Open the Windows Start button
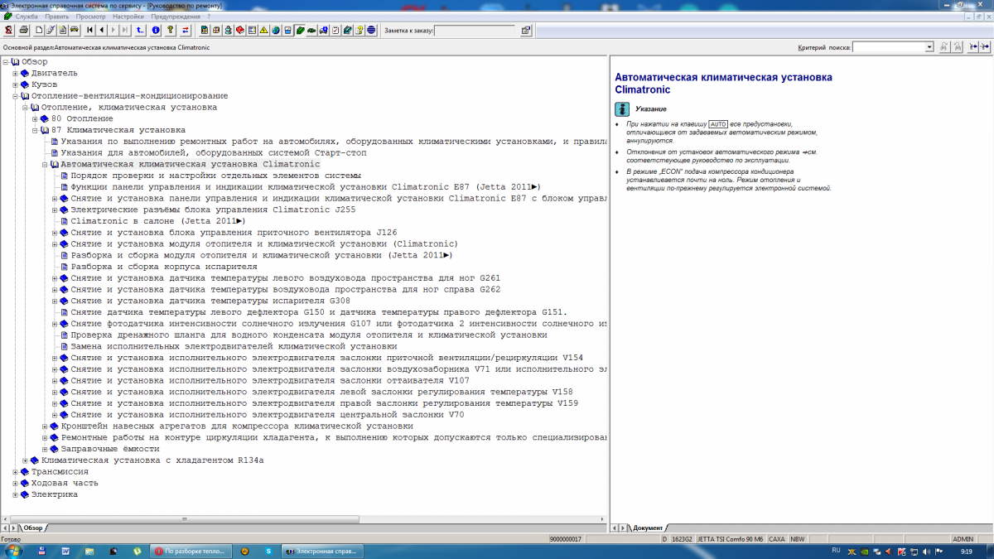The image size is (994, 559). pos(12,550)
